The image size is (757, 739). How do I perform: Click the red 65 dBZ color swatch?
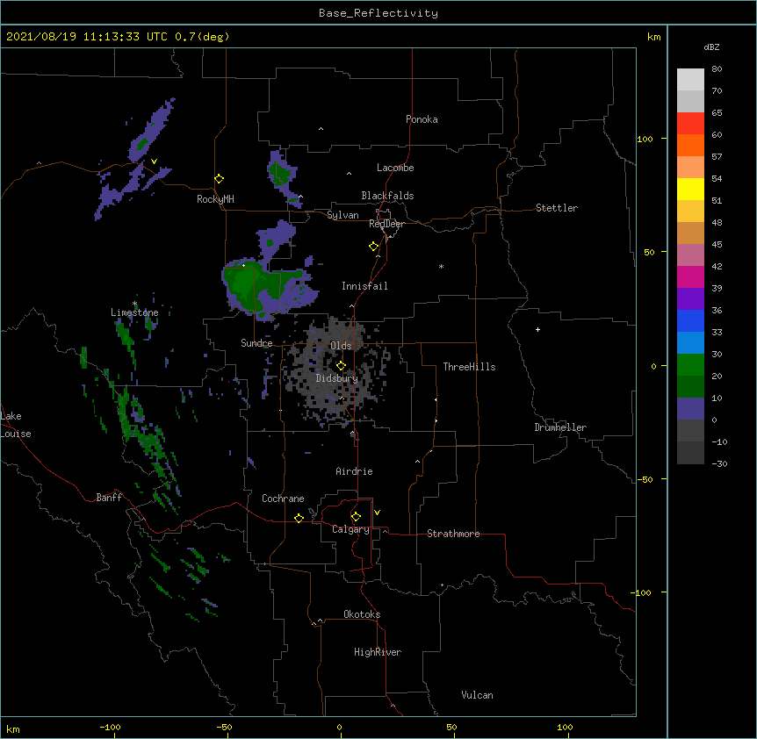pyautogui.click(x=690, y=123)
